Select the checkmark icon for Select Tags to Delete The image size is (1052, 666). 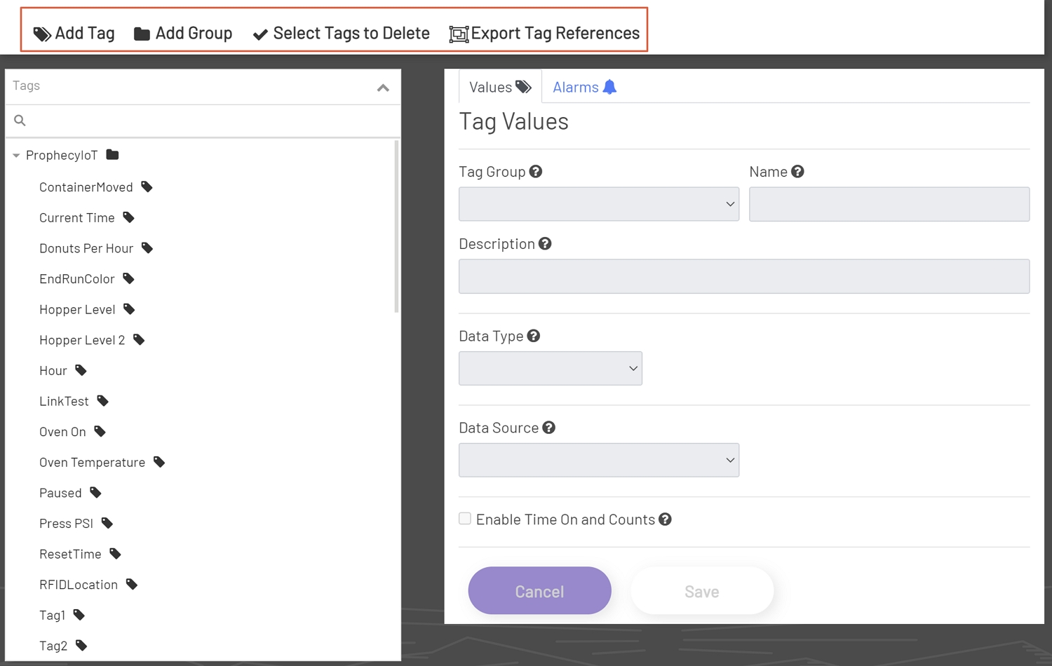click(260, 33)
